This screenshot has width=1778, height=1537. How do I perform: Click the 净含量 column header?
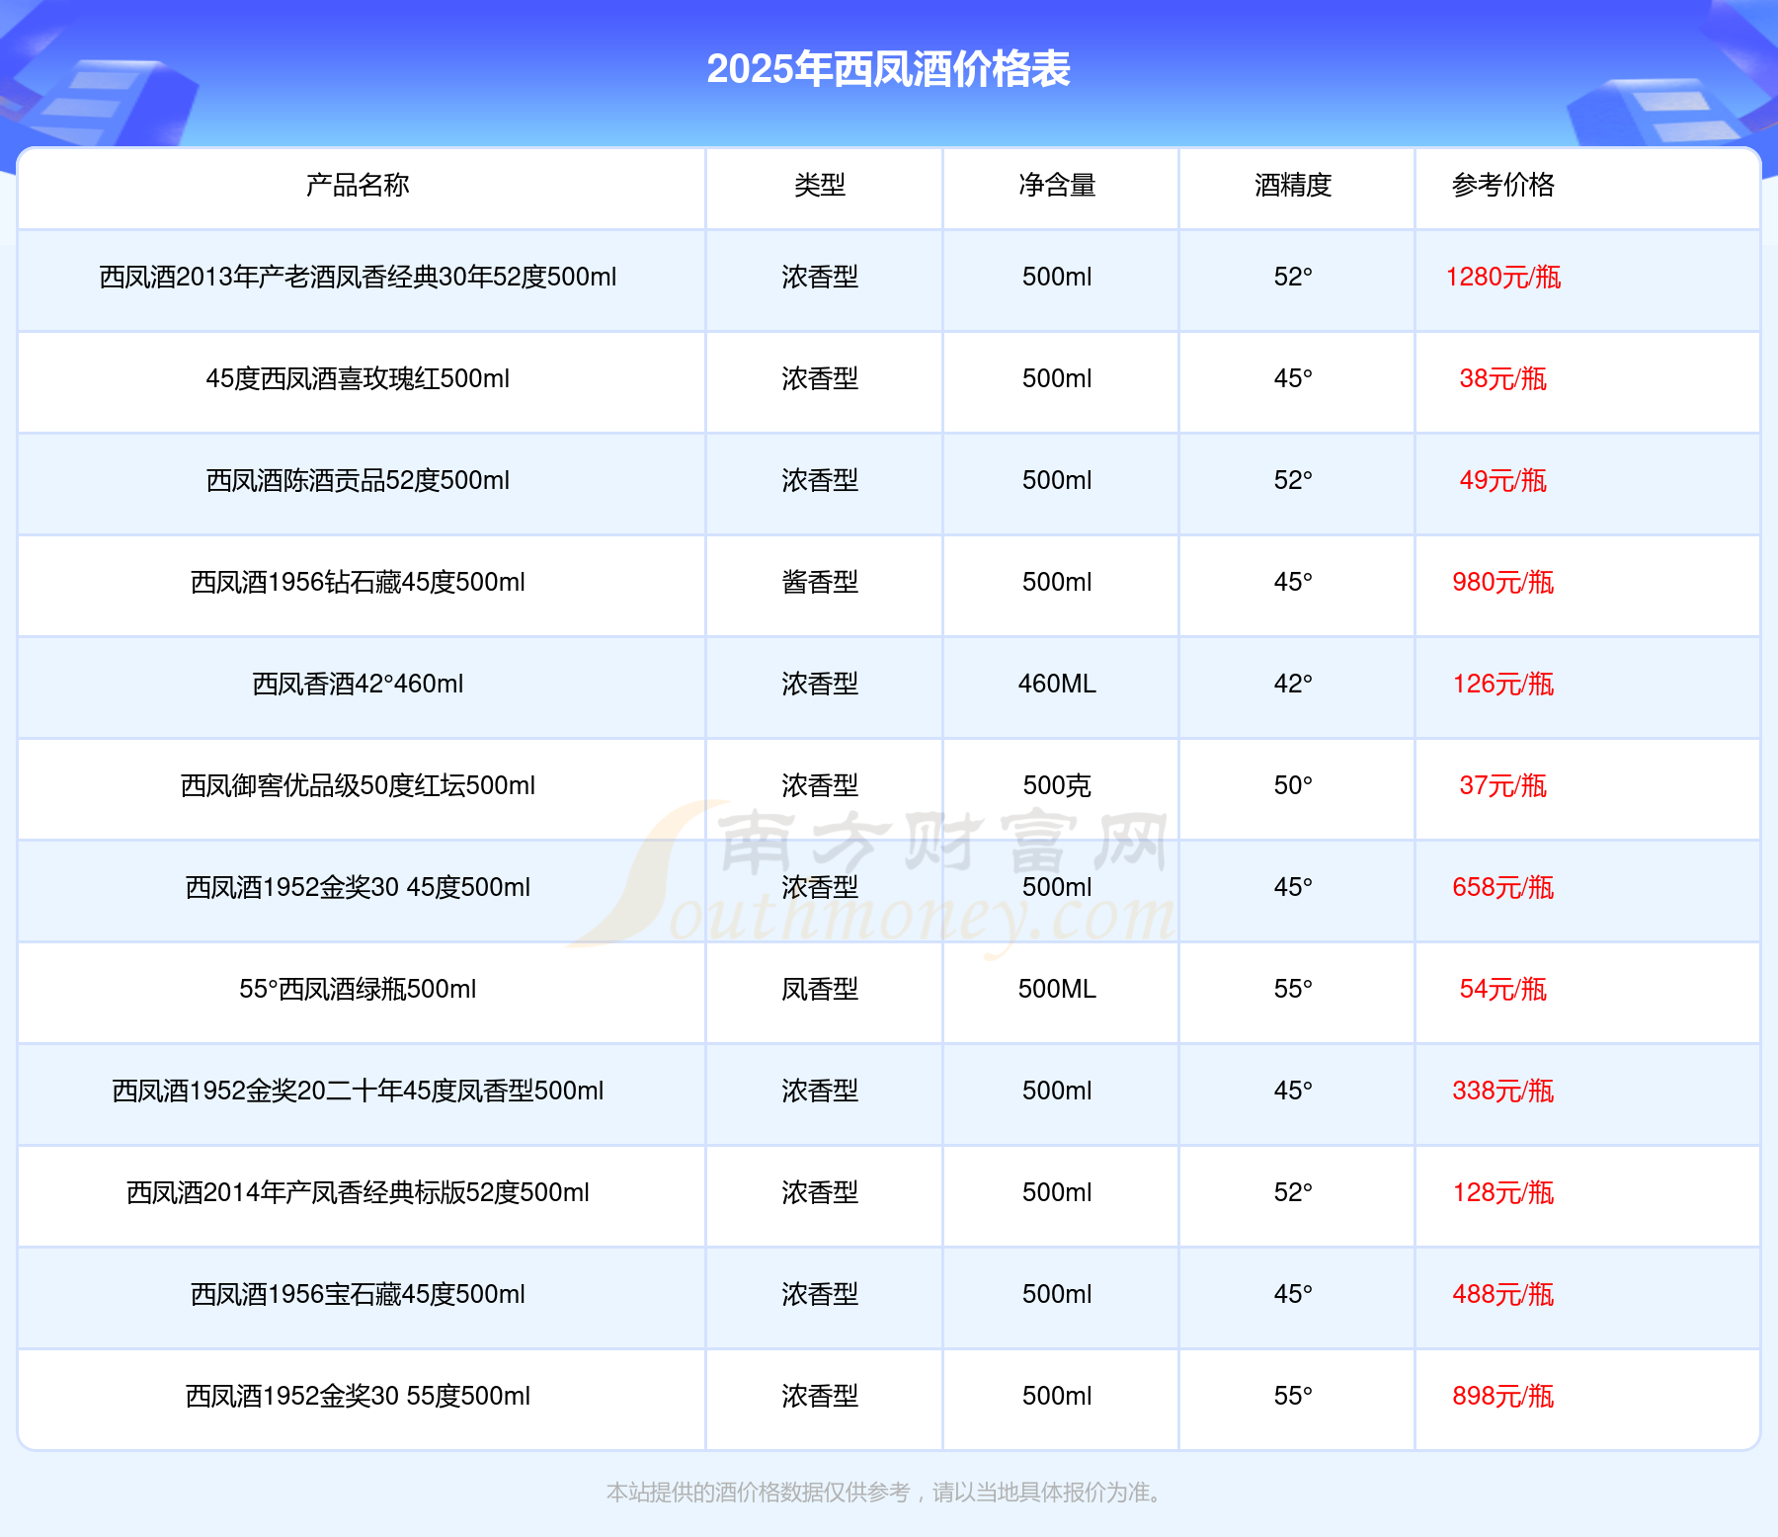(1057, 185)
